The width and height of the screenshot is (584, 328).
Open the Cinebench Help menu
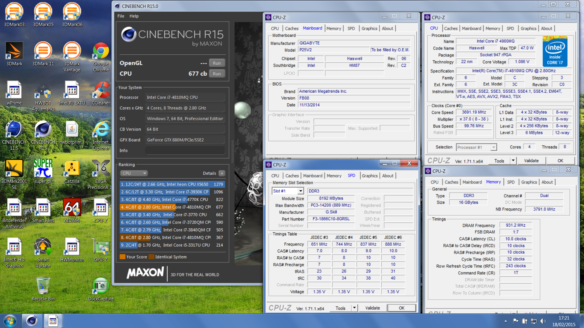(134, 16)
